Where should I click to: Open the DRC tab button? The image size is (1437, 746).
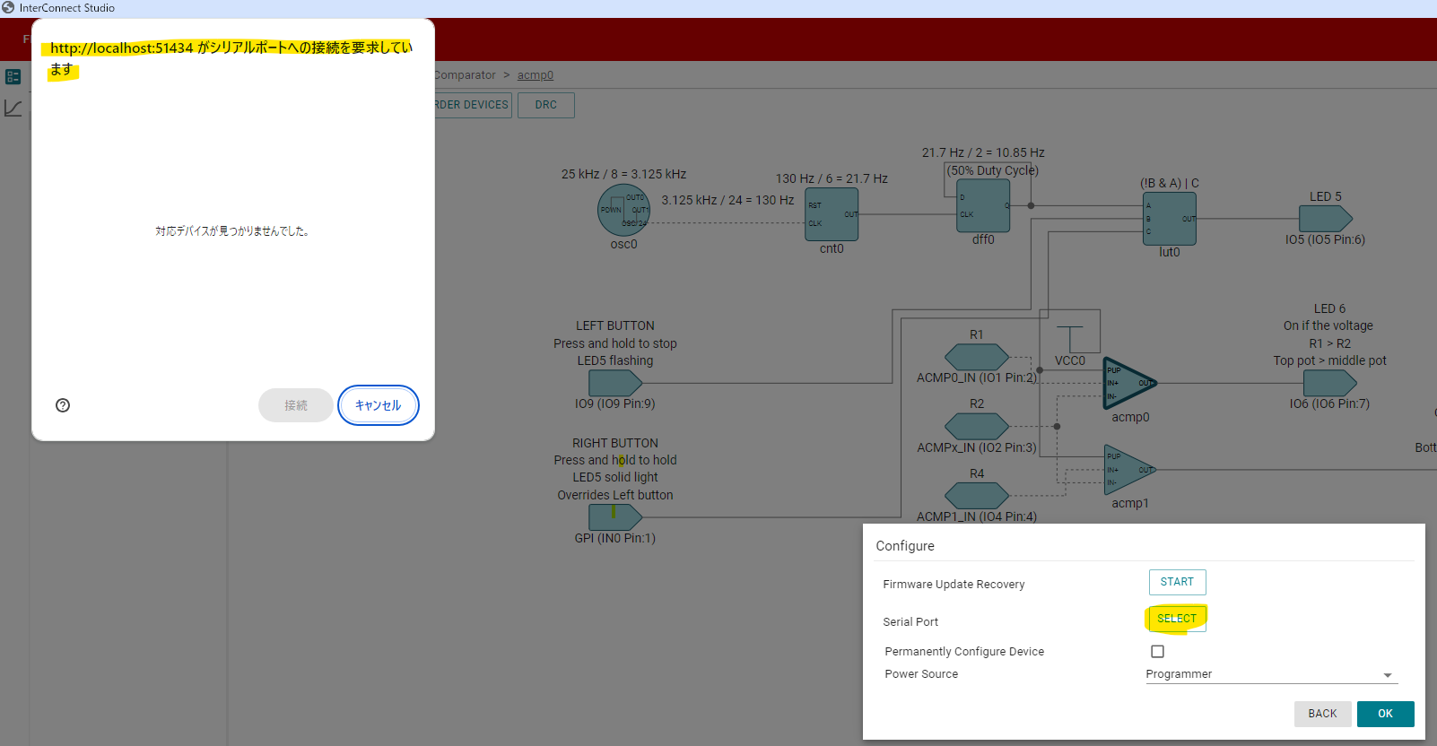click(546, 105)
